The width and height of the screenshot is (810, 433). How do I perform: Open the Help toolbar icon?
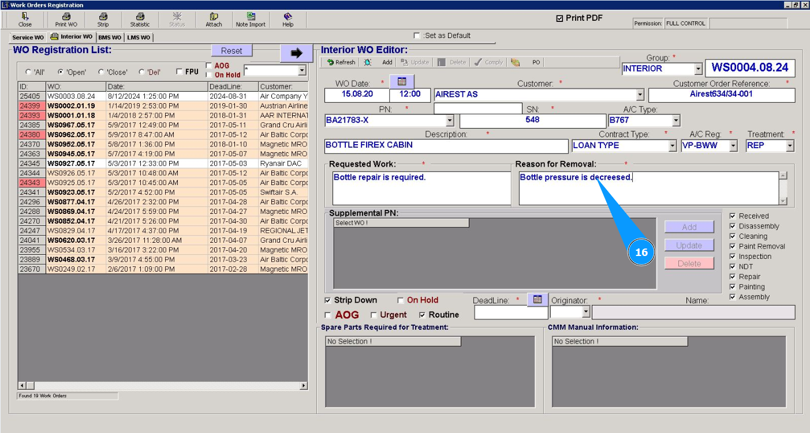pyautogui.click(x=288, y=20)
